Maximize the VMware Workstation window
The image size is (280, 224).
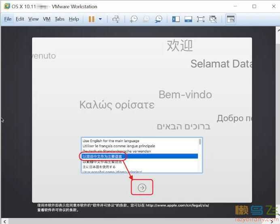[254, 6]
